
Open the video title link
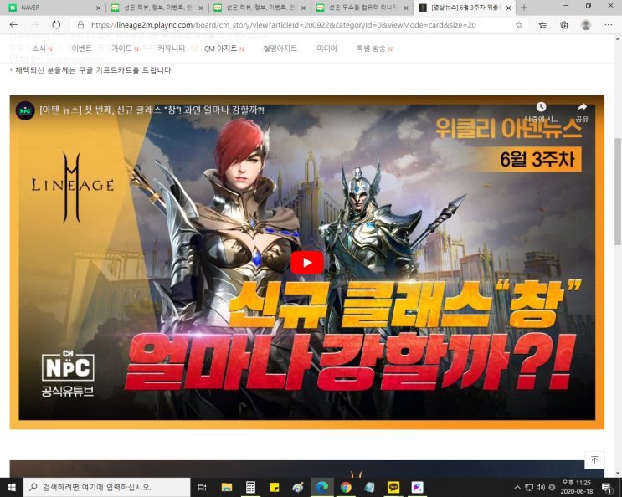point(152,110)
